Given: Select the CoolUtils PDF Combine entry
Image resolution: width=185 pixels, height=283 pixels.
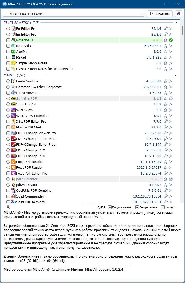Looking at the screenshot, I should point(34,190).
